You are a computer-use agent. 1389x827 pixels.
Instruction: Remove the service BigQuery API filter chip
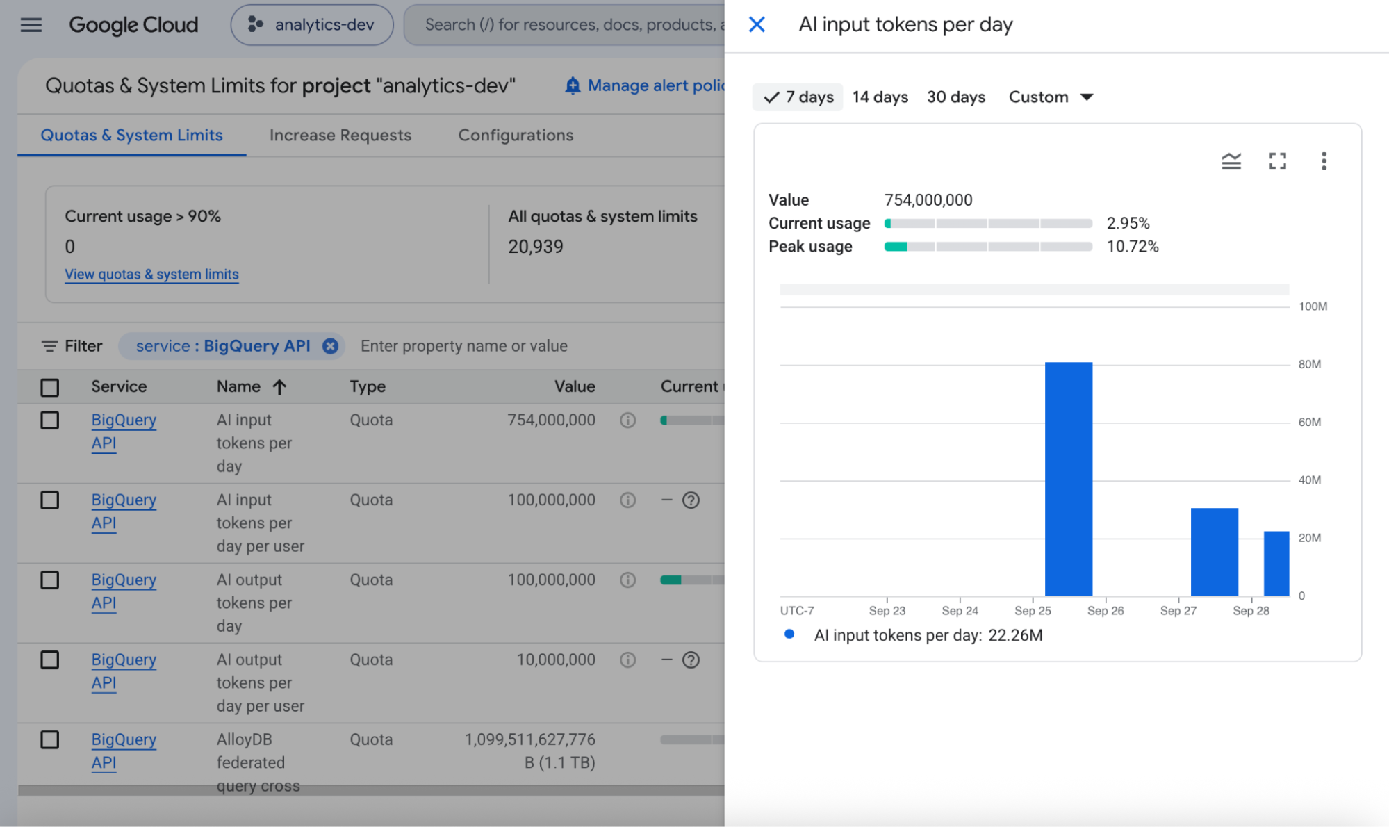(331, 346)
